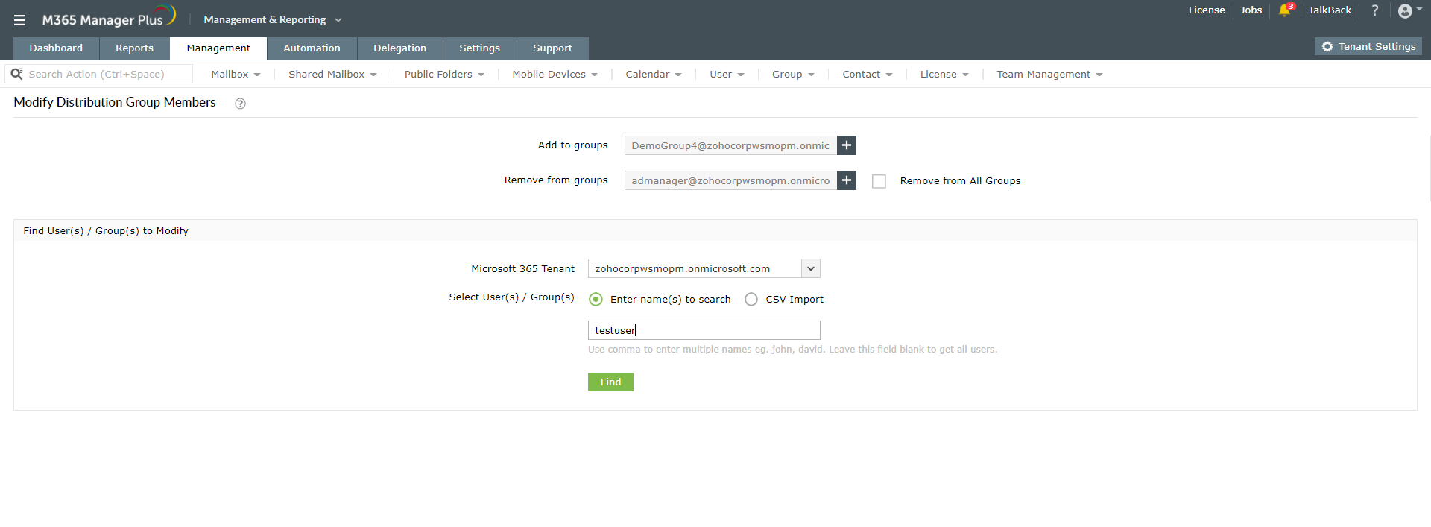
Task: Click the Add to groups field
Action: tap(730, 145)
